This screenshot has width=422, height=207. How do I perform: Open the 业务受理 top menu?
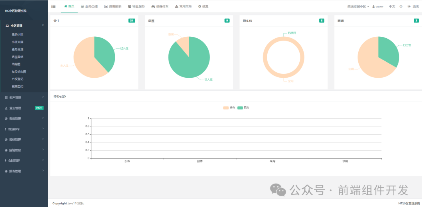[x=89, y=7]
